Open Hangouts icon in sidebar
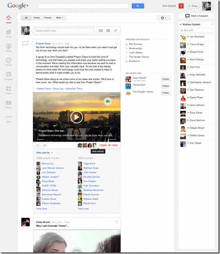This screenshot has width=220, height=254. point(9,76)
